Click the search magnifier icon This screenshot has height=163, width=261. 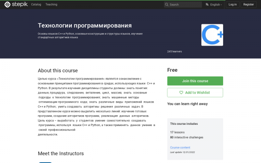(x=167, y=4)
